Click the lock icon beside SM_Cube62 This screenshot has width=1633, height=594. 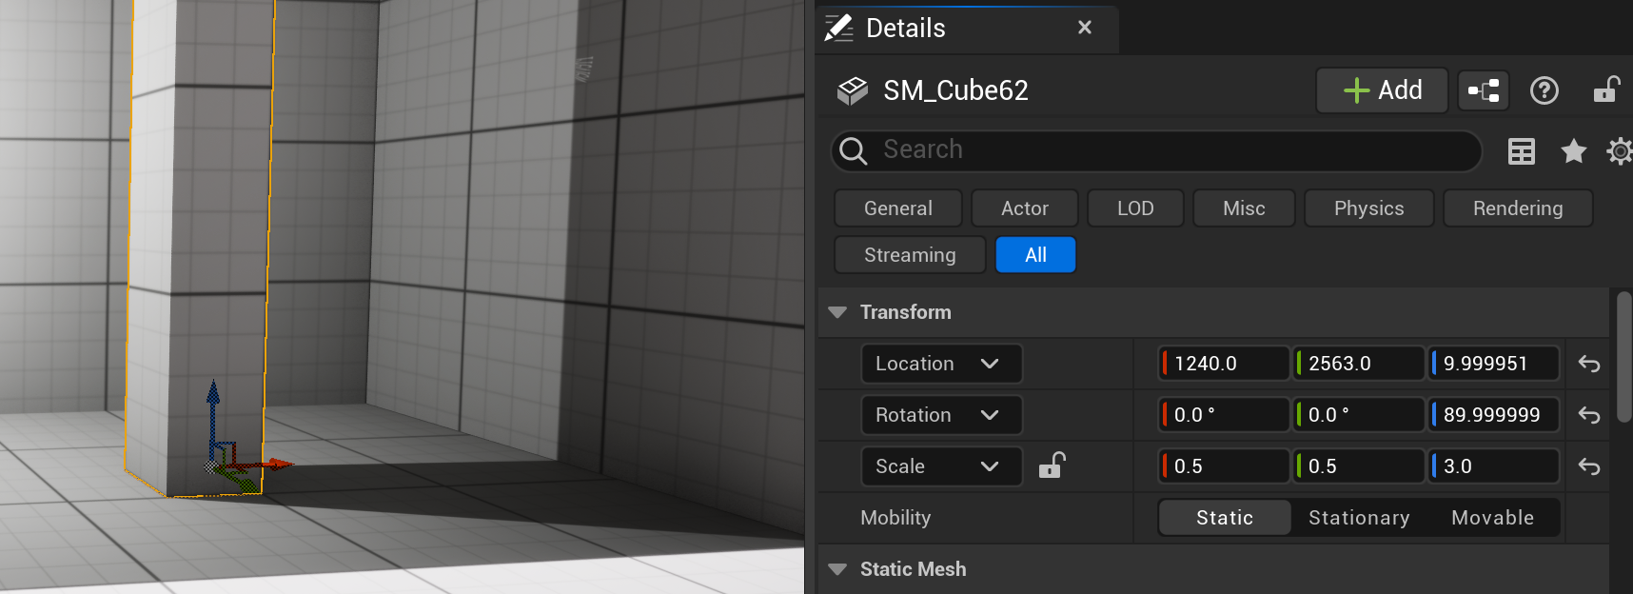[1606, 89]
